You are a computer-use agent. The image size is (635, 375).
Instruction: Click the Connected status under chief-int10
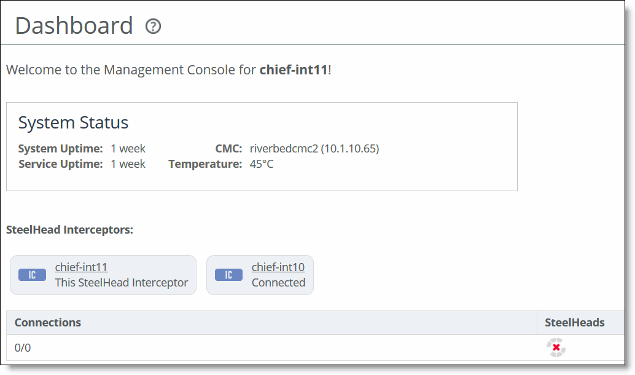coord(278,283)
